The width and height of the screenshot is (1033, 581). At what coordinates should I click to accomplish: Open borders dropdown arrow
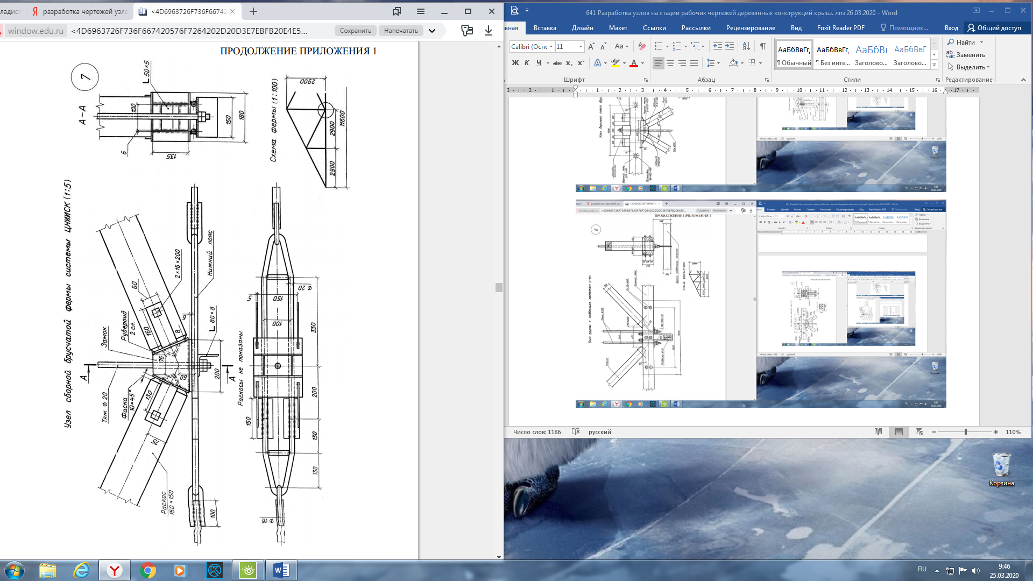point(760,63)
